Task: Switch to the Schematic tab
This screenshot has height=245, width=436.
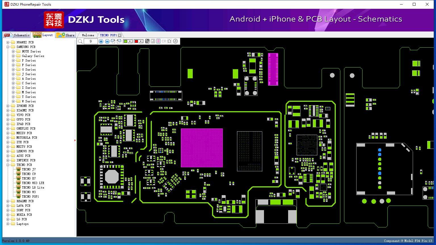Action: tap(17, 35)
